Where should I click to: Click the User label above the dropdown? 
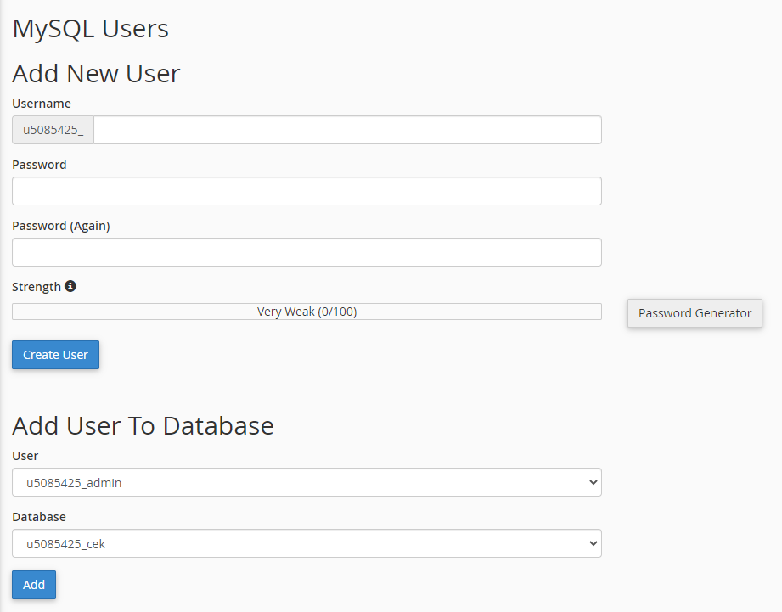coord(25,456)
